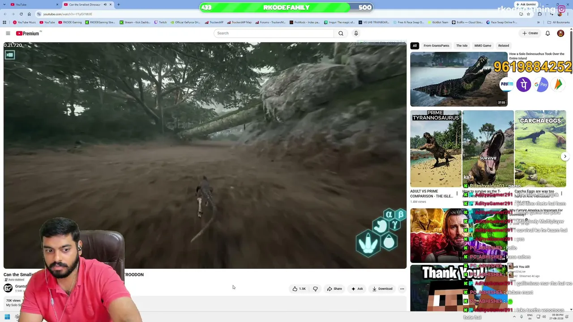The width and height of the screenshot is (573, 322).
Task: Open the Survive T-Rex short thumbnail
Action: tap(488, 148)
